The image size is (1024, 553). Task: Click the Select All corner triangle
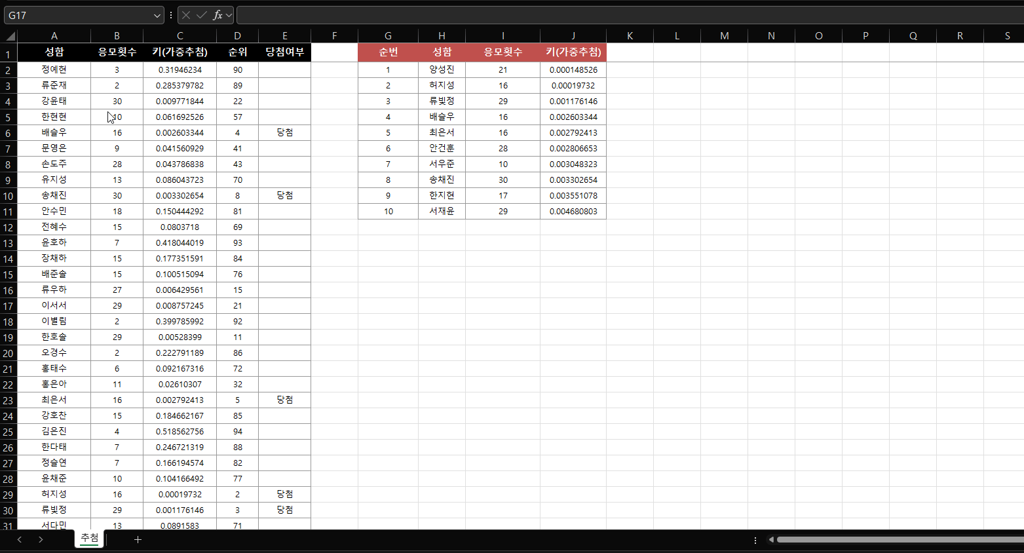(x=10, y=36)
